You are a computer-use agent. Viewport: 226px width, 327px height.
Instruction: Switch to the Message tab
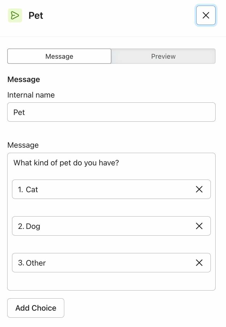pyautogui.click(x=59, y=56)
